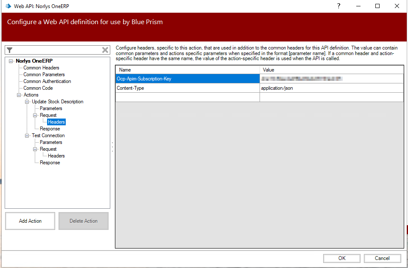Click the help question mark button
408x268 pixels.
click(338, 6)
